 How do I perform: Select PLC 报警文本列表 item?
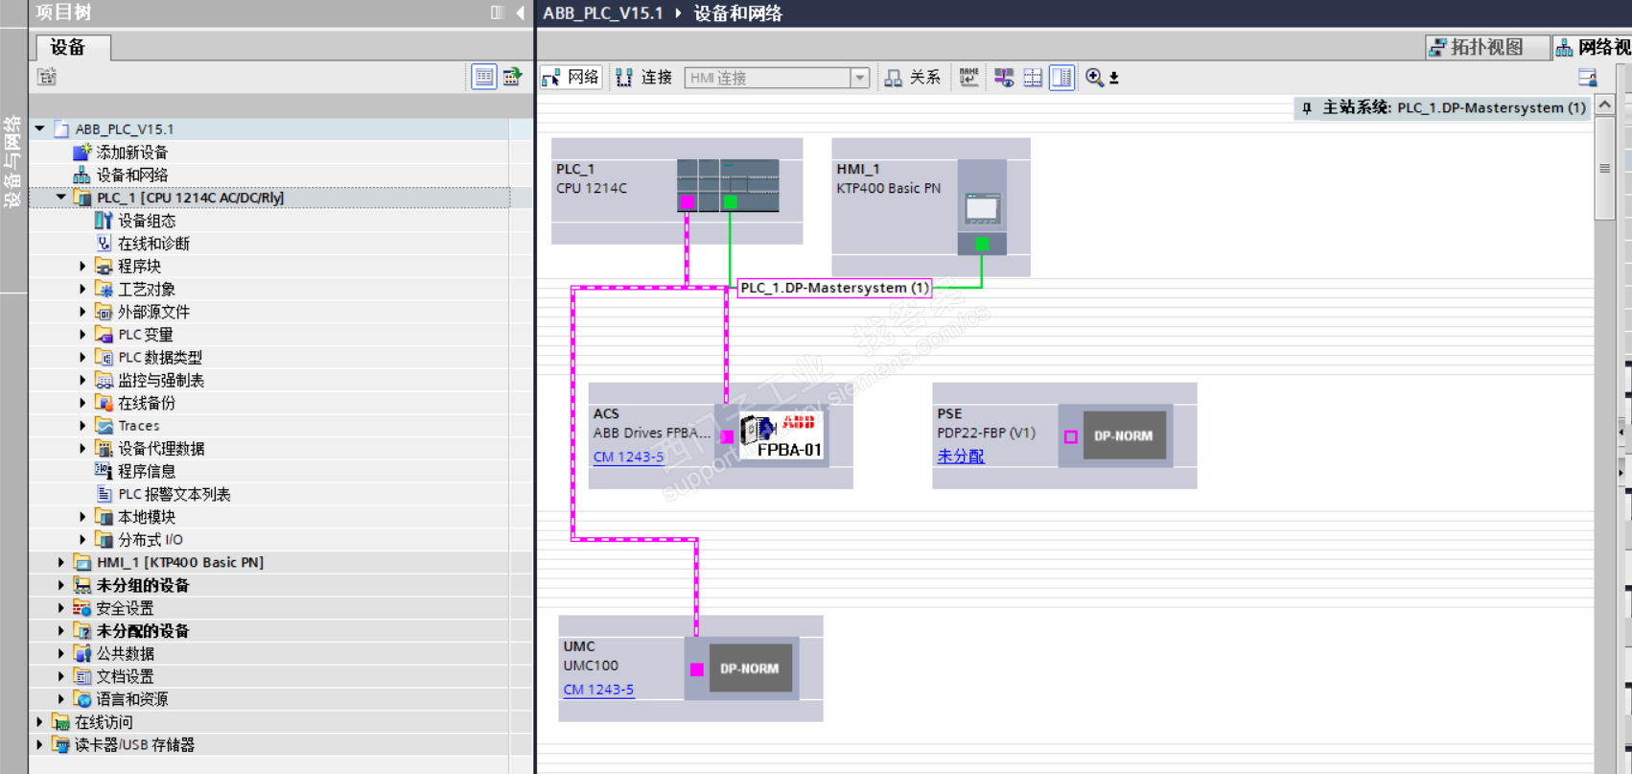tap(174, 494)
